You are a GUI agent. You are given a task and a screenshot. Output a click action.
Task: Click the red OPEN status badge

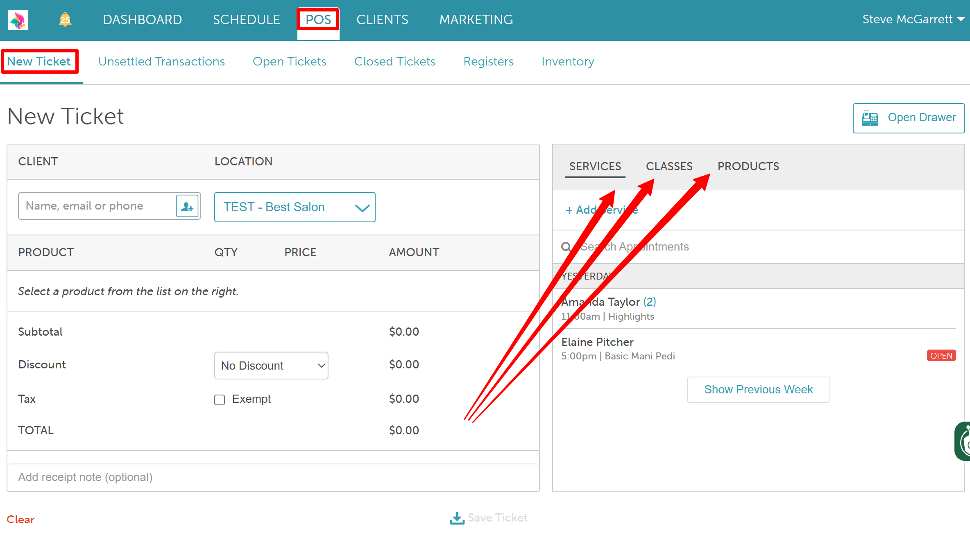(x=941, y=356)
